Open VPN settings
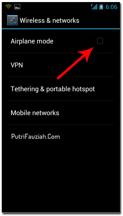Screen dimensions: 123x216 [61, 65]
